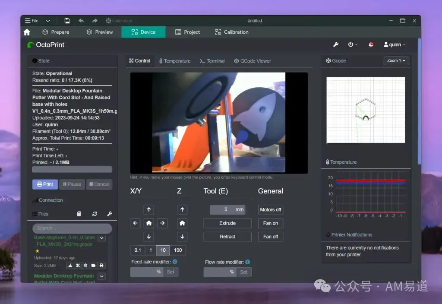
Task: Select the 10 jog step size
Action: [x=163, y=250]
